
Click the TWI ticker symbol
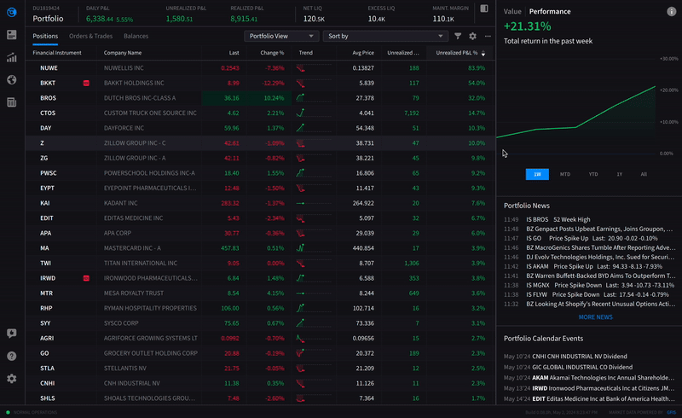tap(45, 264)
